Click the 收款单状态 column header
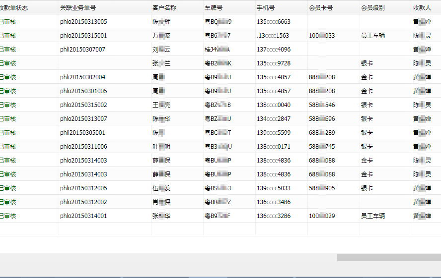The image size is (441, 278). (x=14, y=8)
